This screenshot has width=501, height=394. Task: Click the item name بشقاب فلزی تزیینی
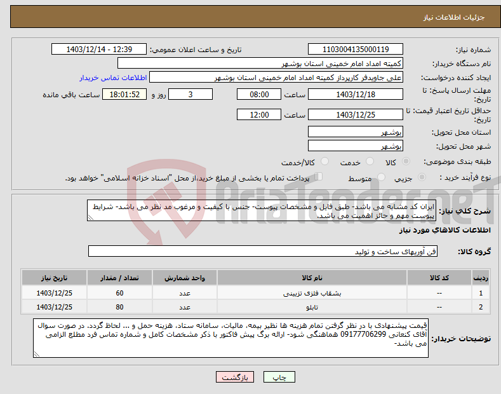coord(312,293)
